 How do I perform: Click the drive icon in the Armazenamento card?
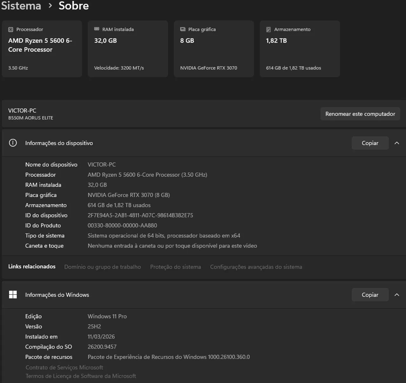point(268,30)
